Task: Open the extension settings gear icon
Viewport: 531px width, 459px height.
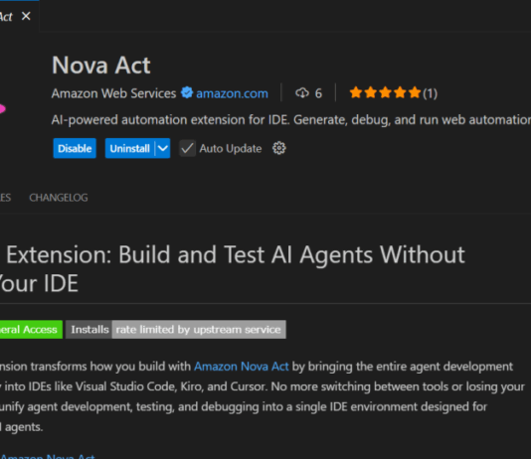Action: pyautogui.click(x=279, y=148)
